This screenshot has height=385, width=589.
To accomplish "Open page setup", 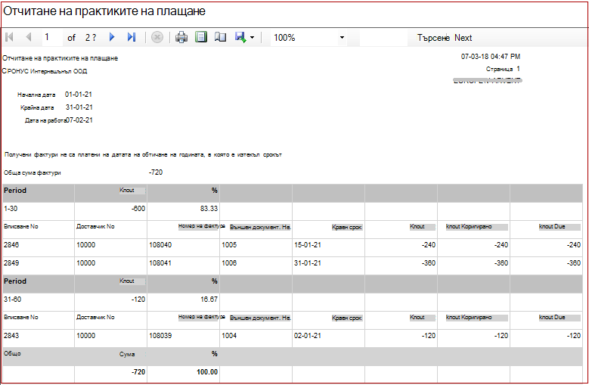I will [220, 37].
